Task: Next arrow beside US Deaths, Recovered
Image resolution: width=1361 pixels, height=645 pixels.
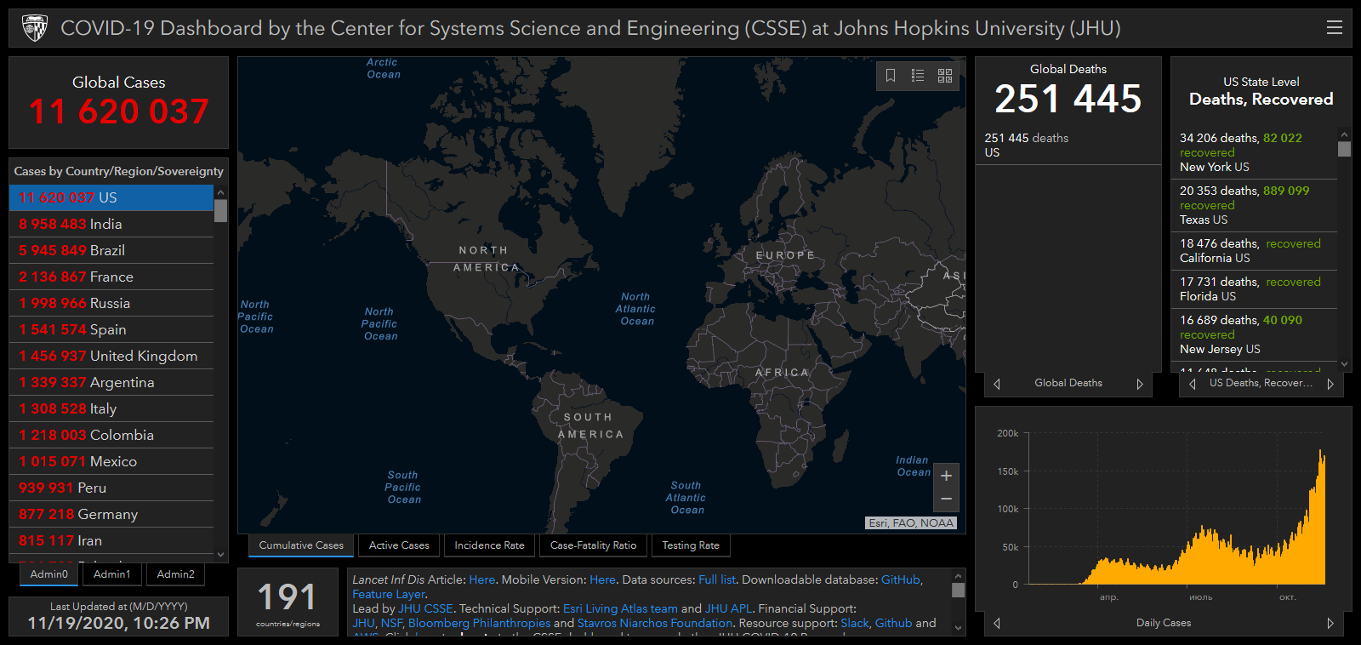Action: (1330, 384)
